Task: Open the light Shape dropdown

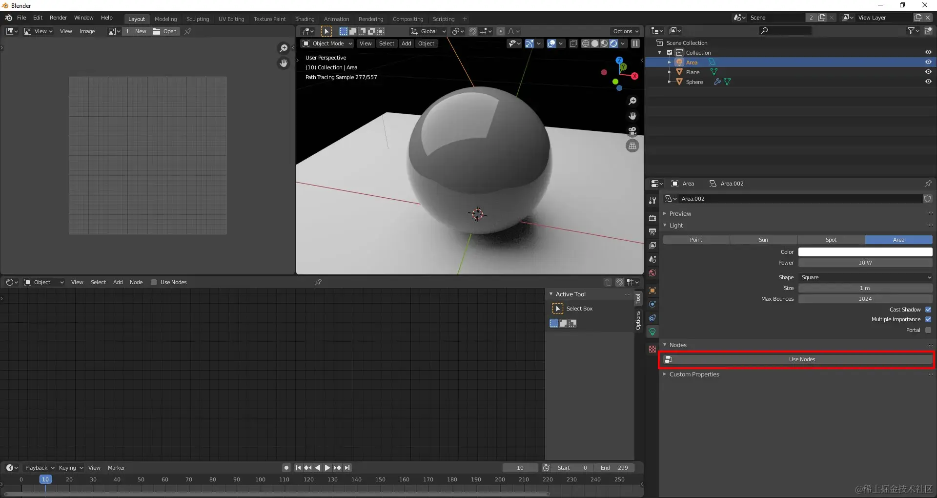Action: [865, 277]
